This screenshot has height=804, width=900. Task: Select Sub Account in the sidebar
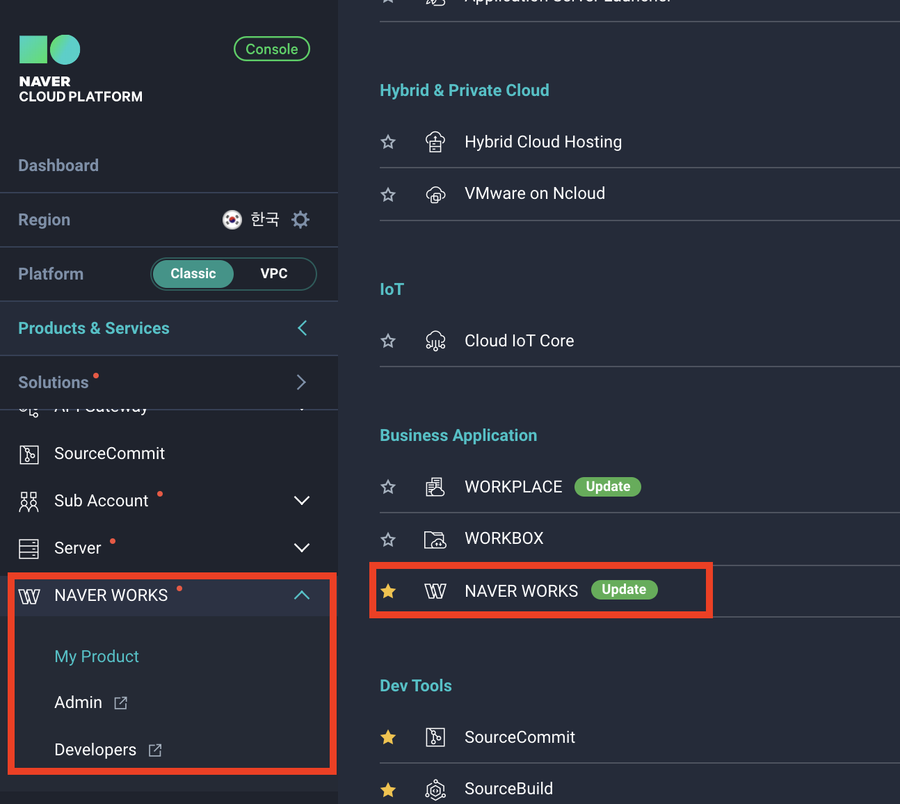point(102,501)
